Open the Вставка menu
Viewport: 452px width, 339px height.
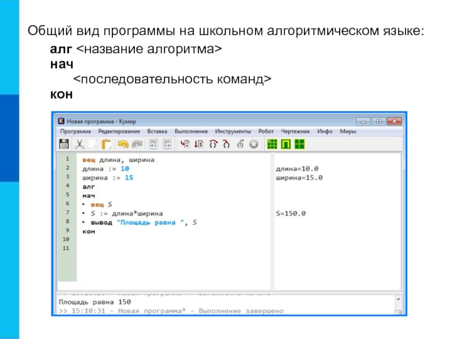pyautogui.click(x=157, y=131)
